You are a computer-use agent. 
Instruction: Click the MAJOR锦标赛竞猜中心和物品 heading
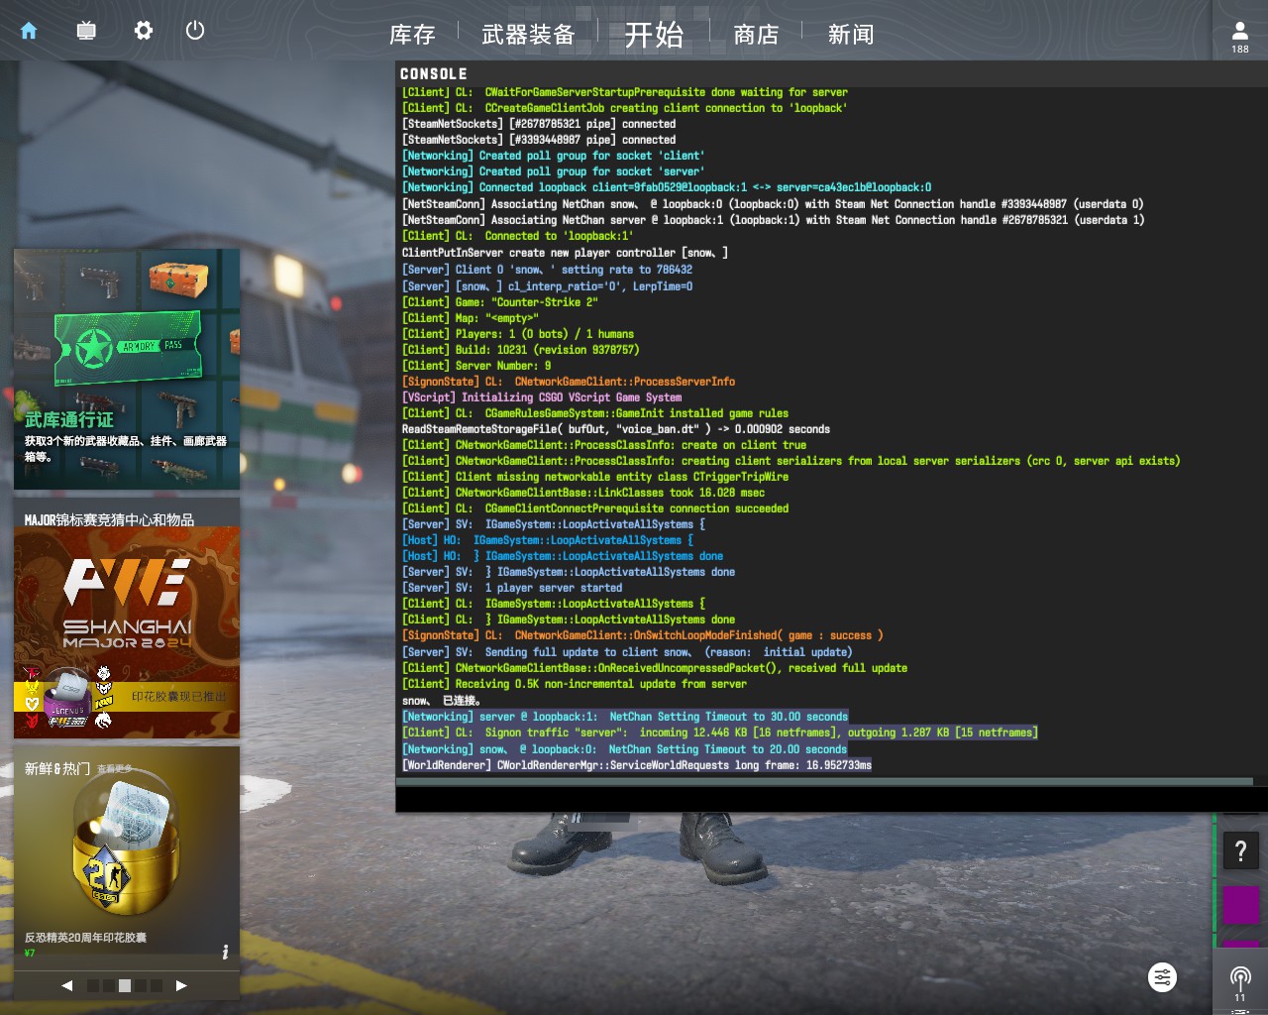[x=109, y=519]
